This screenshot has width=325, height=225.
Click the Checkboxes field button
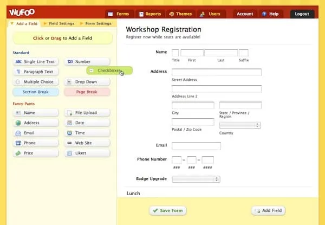click(x=109, y=70)
